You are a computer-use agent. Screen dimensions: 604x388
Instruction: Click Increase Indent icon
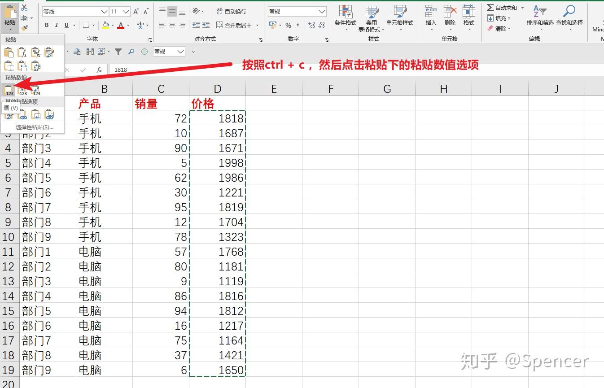coord(207,25)
